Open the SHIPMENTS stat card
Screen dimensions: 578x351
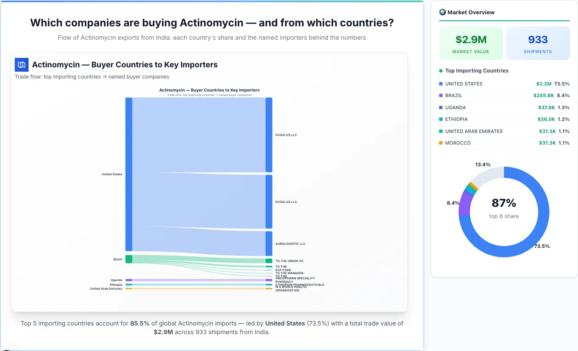click(538, 43)
